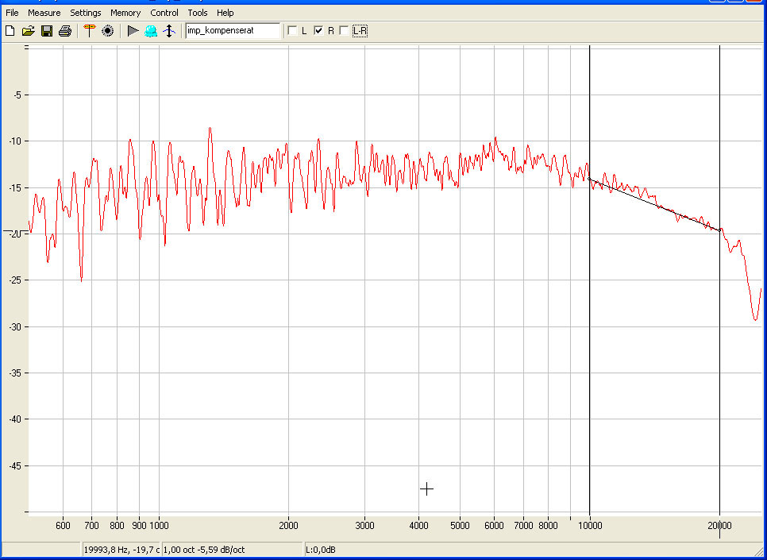
Task: Click the yellow signpost toolbar icon
Action: pyautogui.click(x=89, y=31)
